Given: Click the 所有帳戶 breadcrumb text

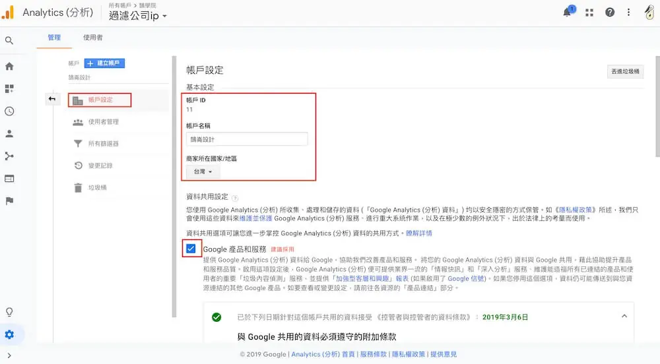Looking at the screenshot, I should tap(119, 5).
